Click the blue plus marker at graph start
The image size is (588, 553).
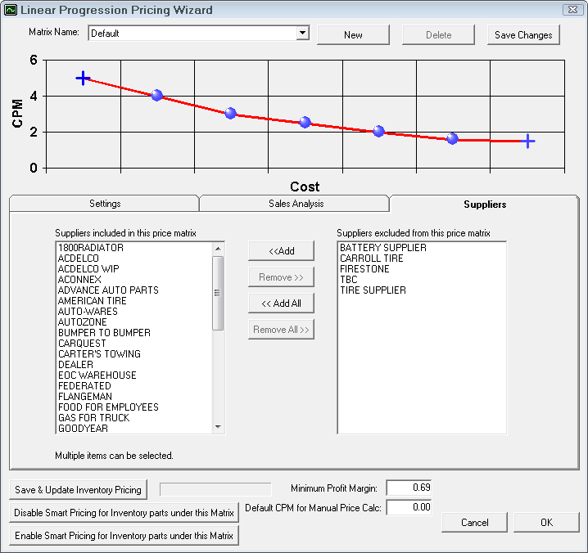[x=83, y=78]
